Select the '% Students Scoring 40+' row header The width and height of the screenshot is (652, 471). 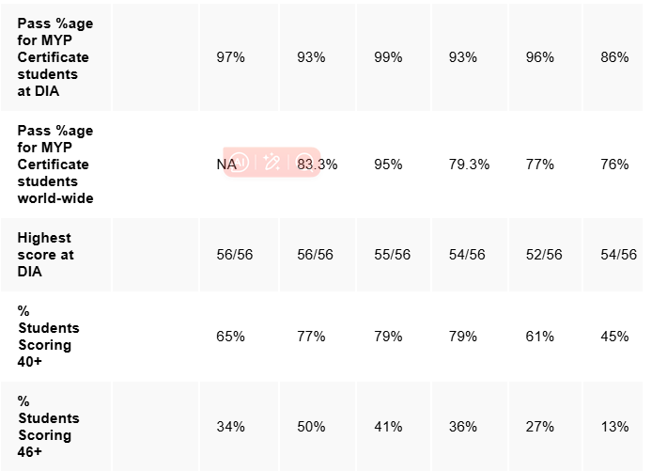click(49, 337)
